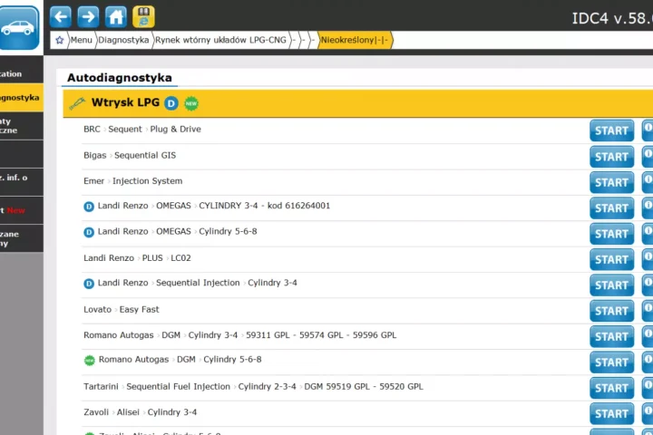Start Emer Injection System diagnosis

click(x=612, y=182)
